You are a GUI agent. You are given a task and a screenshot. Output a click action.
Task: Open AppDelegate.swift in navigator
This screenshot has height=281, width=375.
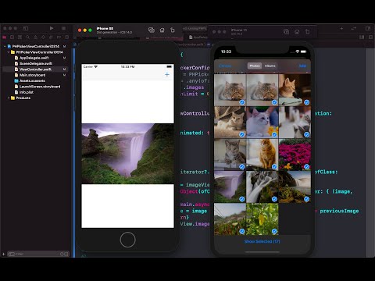(34, 58)
